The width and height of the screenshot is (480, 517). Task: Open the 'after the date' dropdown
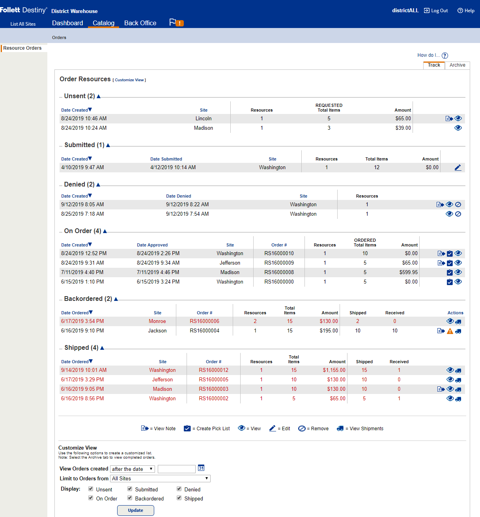(133, 469)
